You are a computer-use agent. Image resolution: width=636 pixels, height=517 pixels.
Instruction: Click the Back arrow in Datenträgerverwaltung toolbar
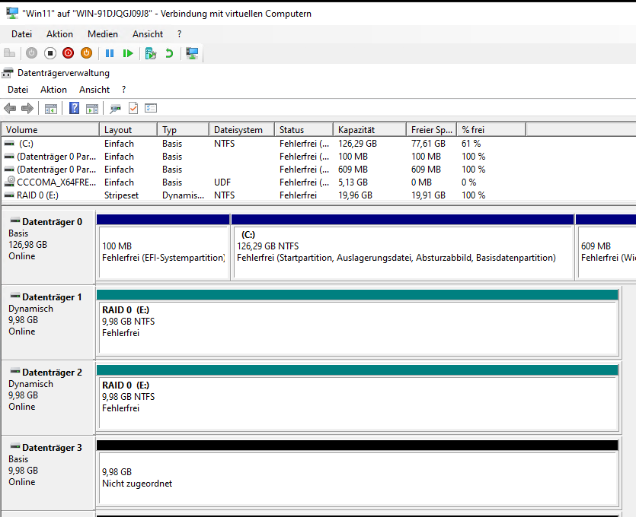[x=10, y=109]
